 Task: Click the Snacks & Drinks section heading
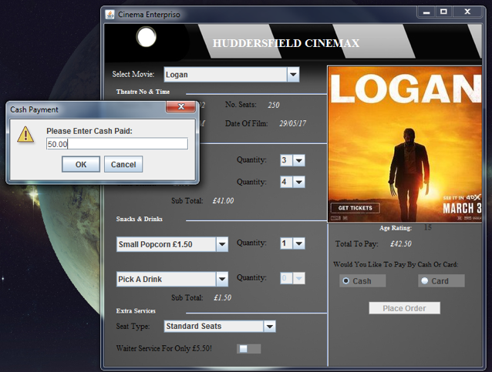click(140, 219)
